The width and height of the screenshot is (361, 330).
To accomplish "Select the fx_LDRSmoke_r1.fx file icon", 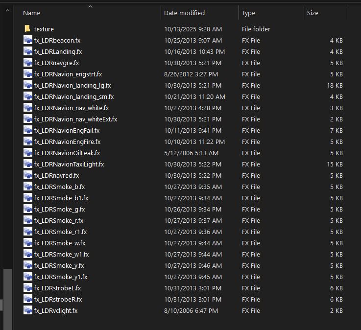I will pos(28,232).
